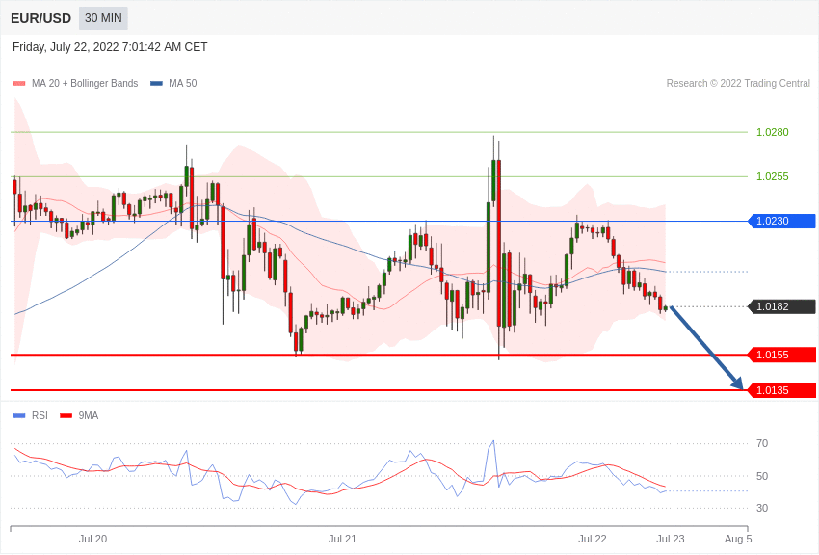Screen dimensions: 819x555
Task: Click the Jul 21 date axis label
Action: (x=343, y=539)
